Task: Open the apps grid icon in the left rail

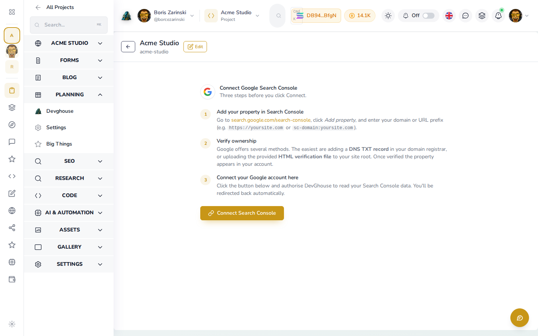Action: [12, 12]
